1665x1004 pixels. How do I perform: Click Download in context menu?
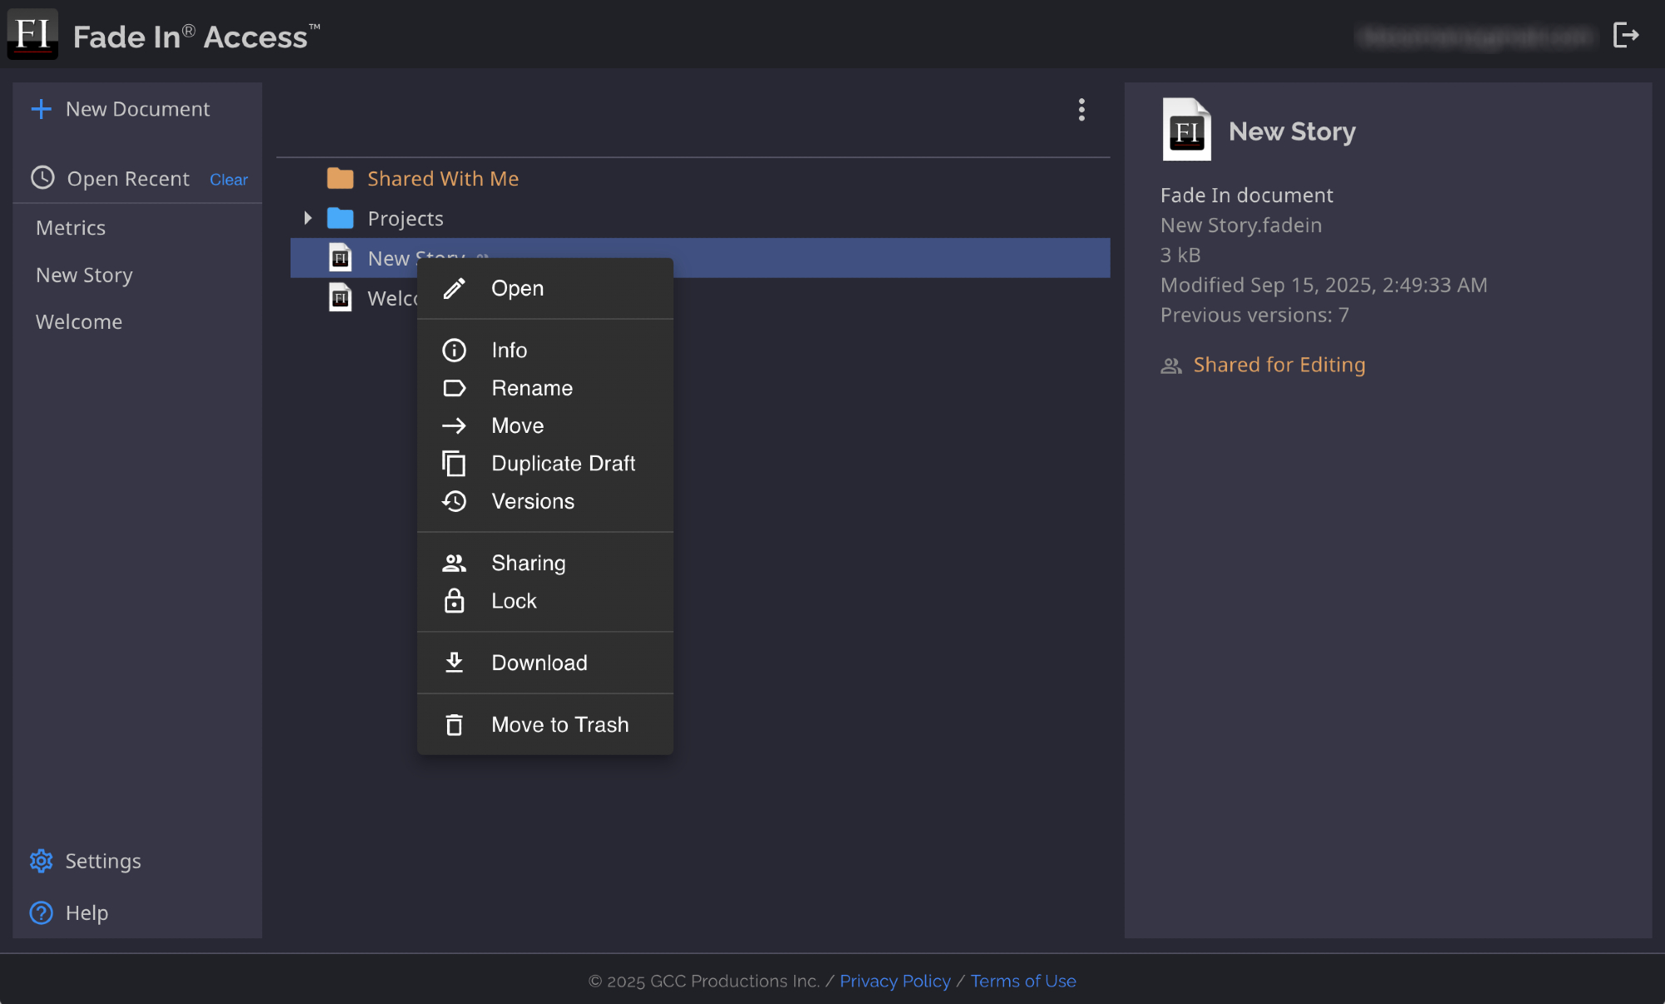pyautogui.click(x=539, y=663)
